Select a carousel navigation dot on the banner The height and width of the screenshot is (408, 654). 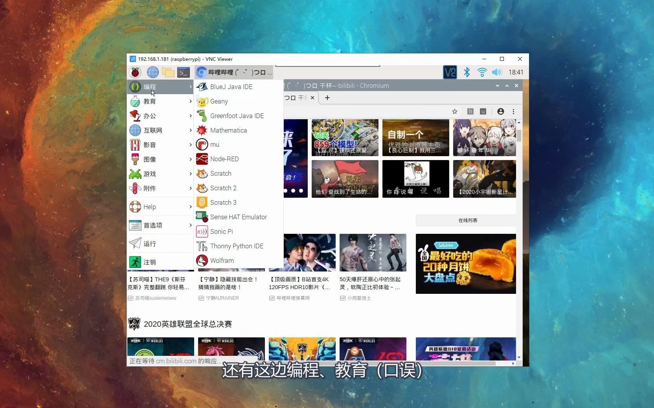294,191
